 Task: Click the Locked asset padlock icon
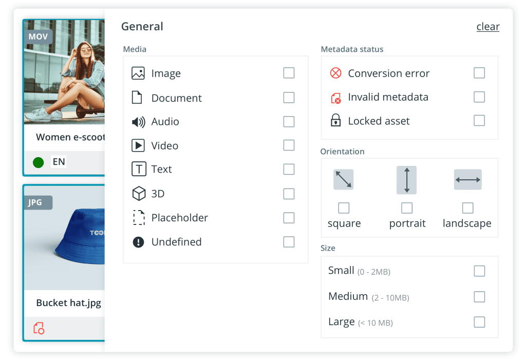pos(335,121)
